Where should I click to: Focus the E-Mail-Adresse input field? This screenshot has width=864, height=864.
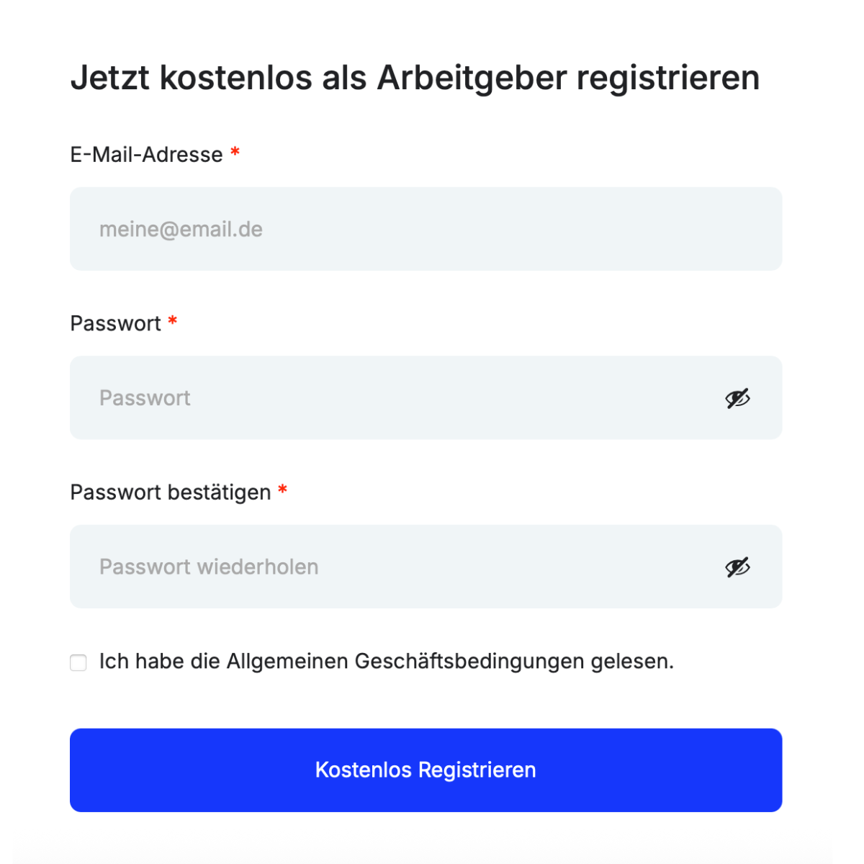426,229
